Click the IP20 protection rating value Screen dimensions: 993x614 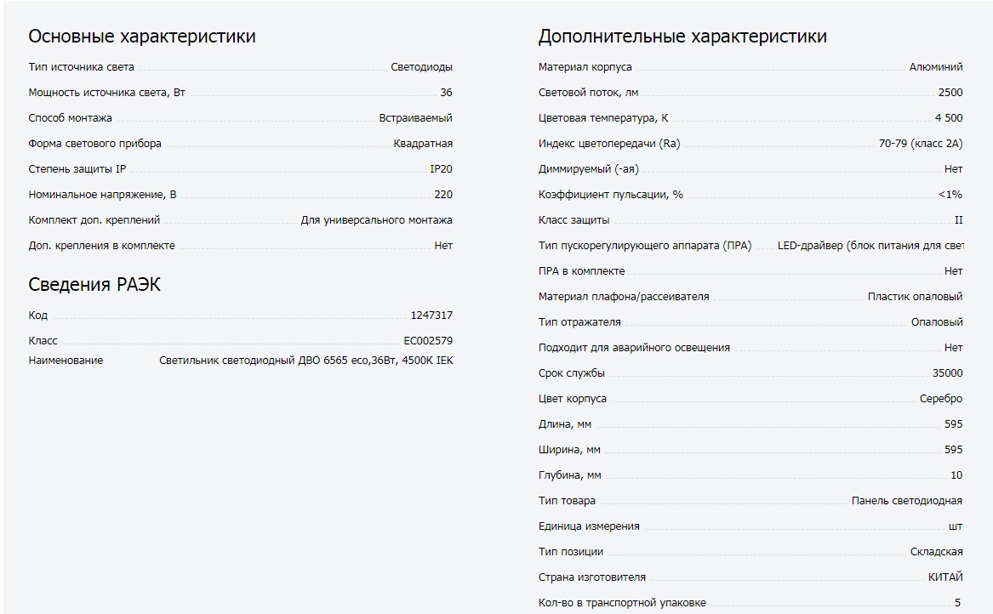[441, 169]
